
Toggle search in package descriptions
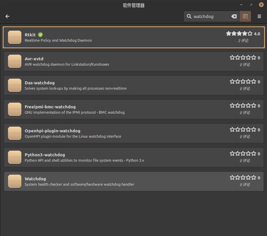tap(245, 16)
